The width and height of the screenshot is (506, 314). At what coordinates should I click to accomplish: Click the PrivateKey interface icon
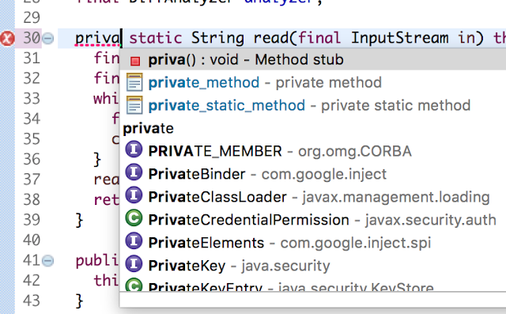[x=134, y=263]
